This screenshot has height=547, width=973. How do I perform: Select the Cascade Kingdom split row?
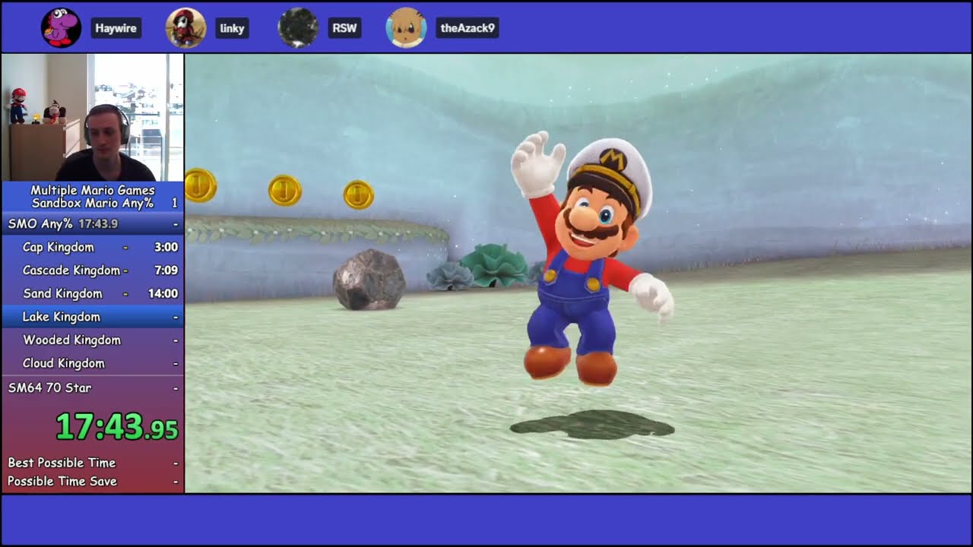pos(92,270)
